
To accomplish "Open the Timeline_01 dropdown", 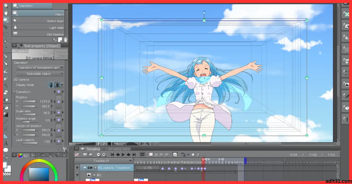I will [x=104, y=161].
